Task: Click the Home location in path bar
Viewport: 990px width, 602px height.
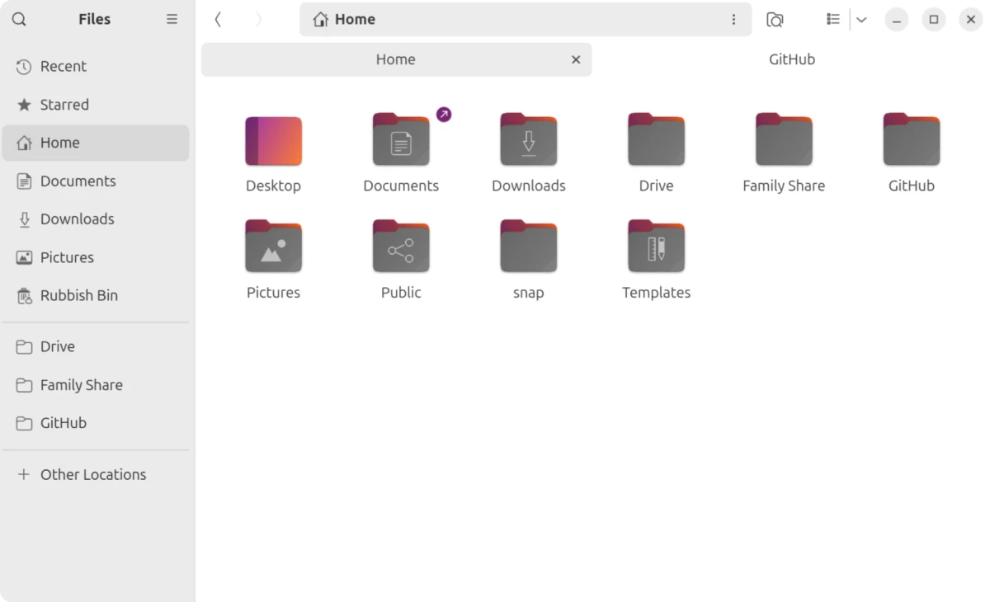Action: pyautogui.click(x=346, y=20)
